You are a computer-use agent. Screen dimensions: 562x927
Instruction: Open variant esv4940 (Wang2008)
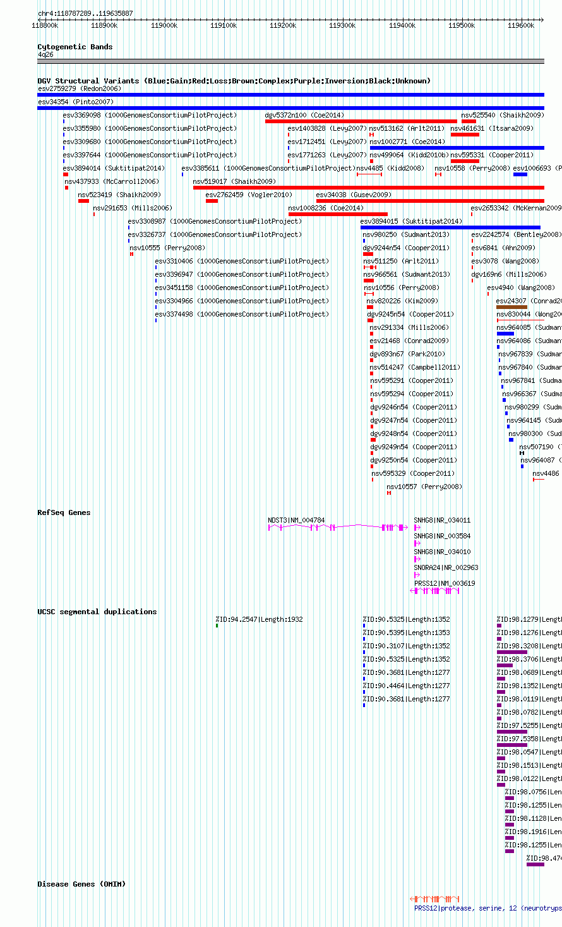click(521, 288)
